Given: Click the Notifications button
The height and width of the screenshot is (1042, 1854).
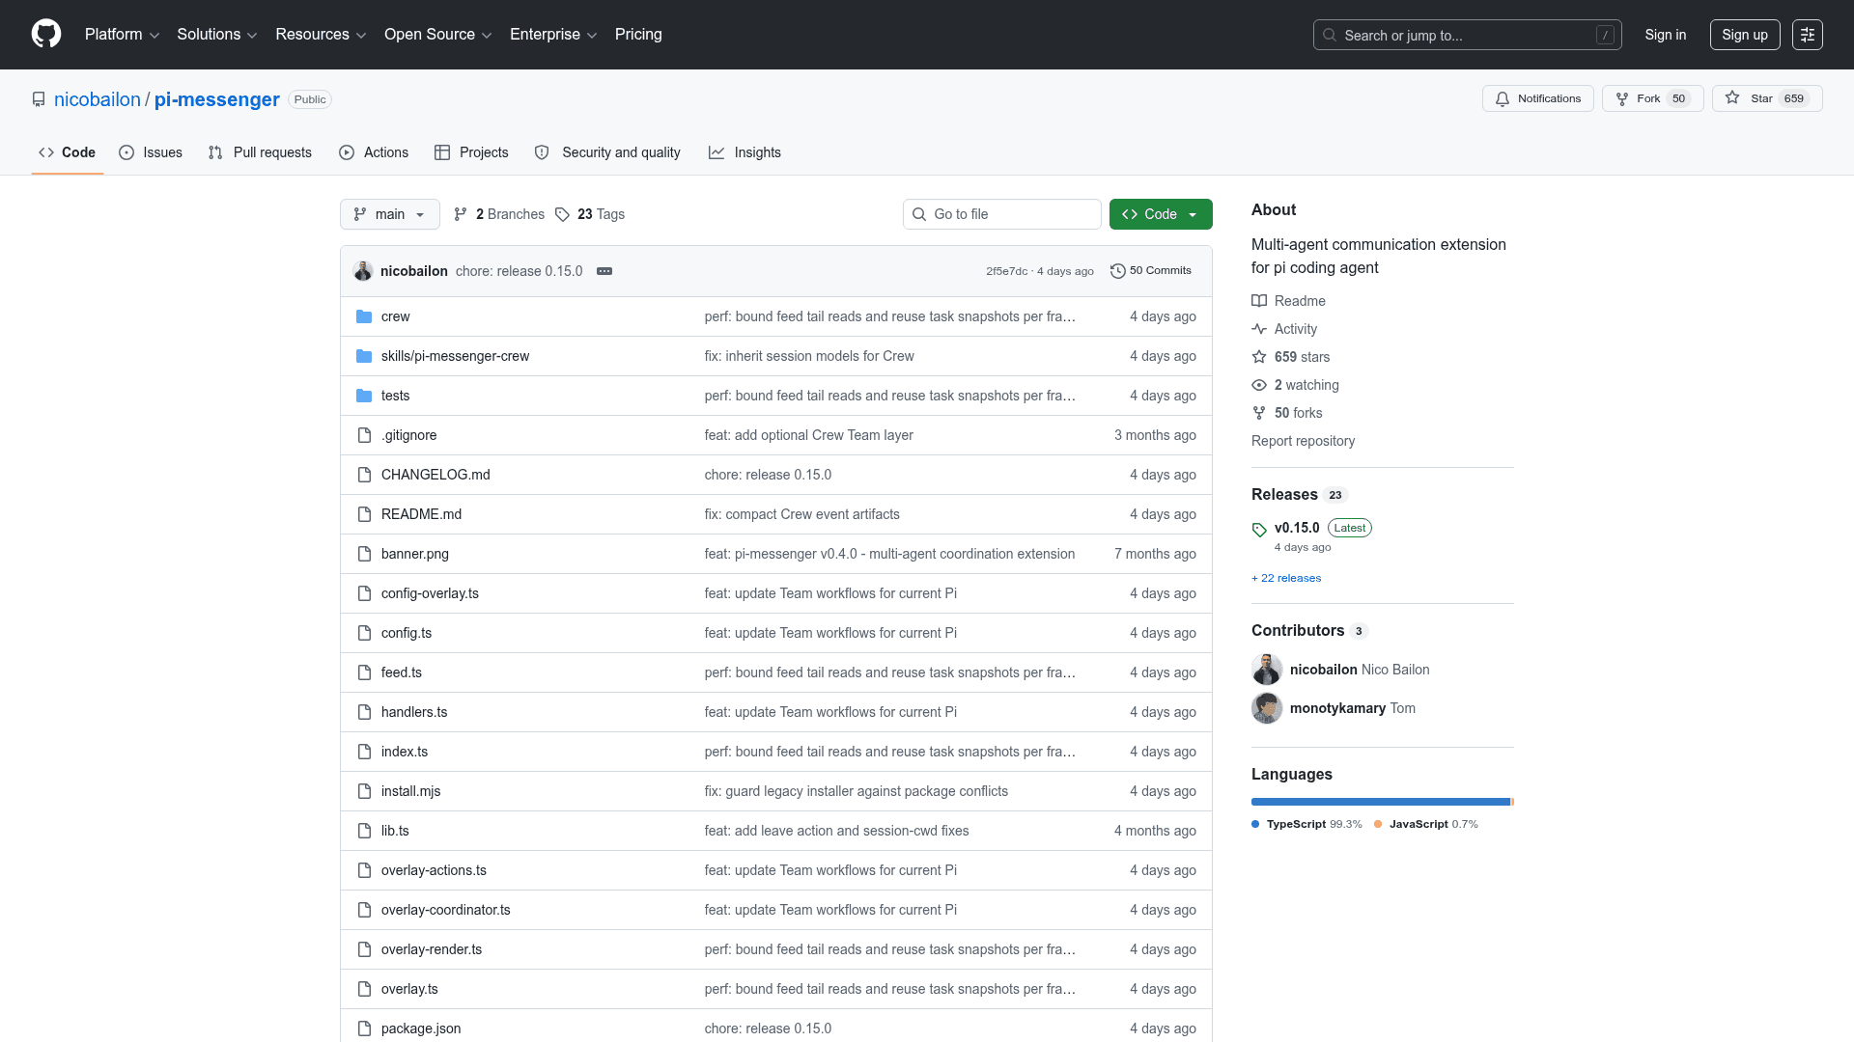Looking at the screenshot, I should tap(1538, 98).
